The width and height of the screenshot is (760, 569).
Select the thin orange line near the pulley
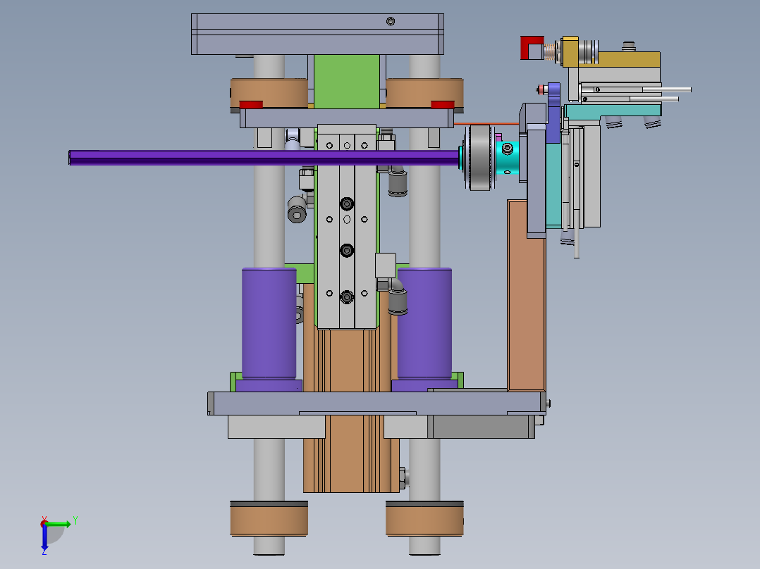(x=486, y=124)
